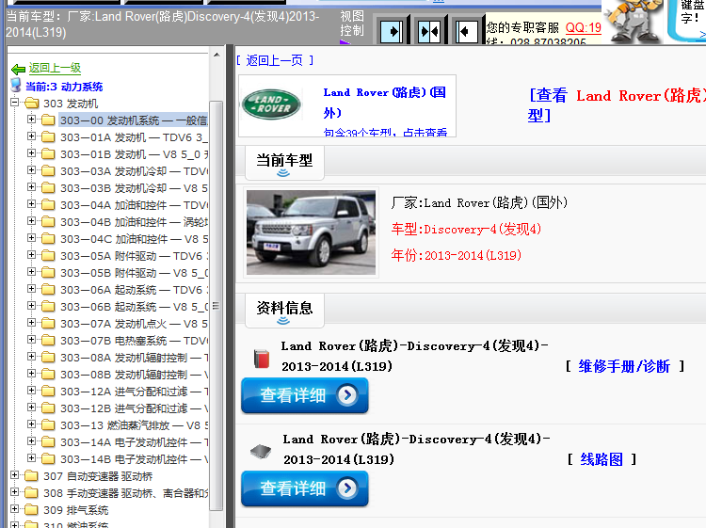Viewport: 706px width, 528px height.
Task: Expand the 303-01A 发动机 TDV6 node
Action: [x=31, y=136]
